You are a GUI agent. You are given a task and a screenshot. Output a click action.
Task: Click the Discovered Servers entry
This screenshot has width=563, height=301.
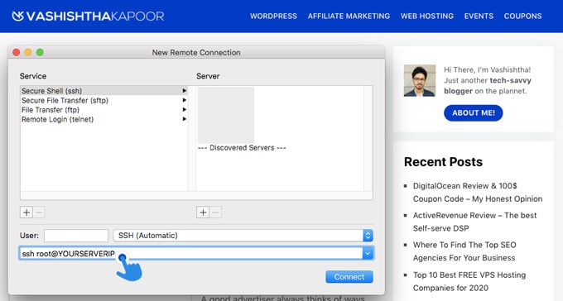pyautogui.click(x=242, y=148)
